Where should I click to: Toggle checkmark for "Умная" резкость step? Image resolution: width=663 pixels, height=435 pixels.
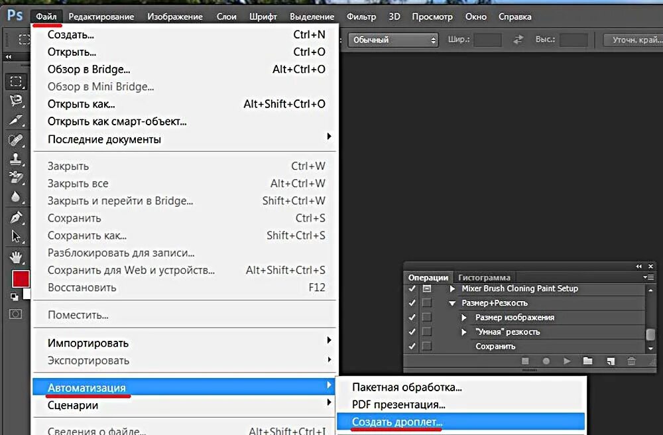click(x=412, y=332)
